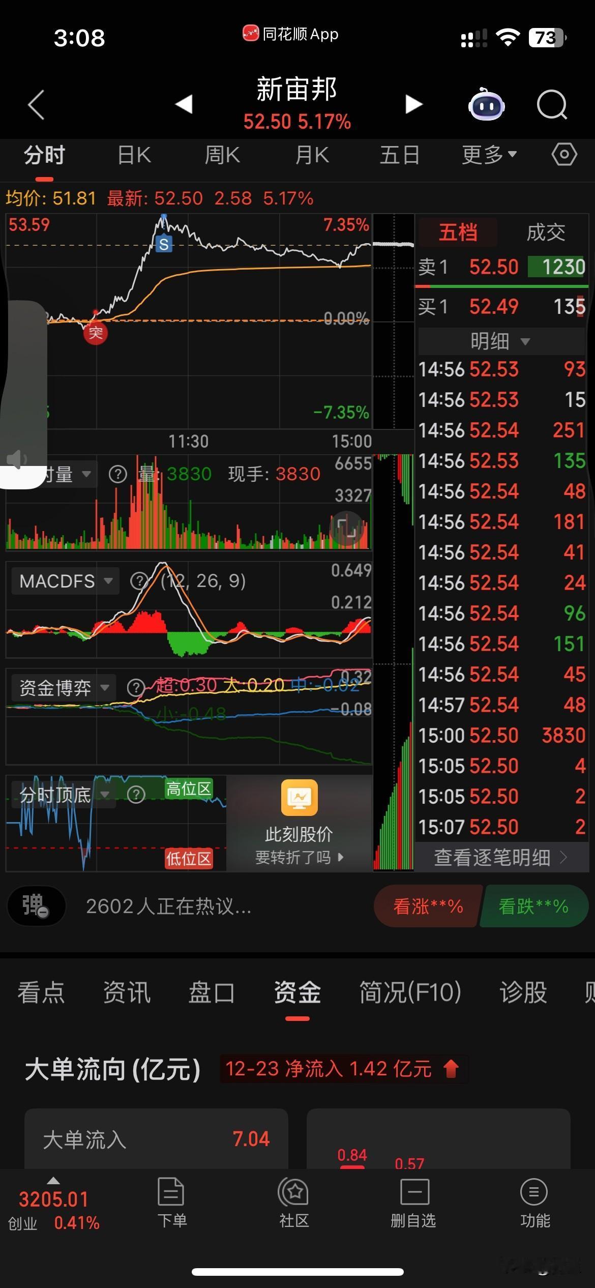The height and width of the screenshot is (1288, 595).
Task: Open the 盘口 tab
Action: click(x=212, y=992)
